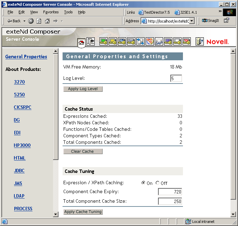Click the browser Forward arrow
The height and width of the screenshot is (226, 238).
tap(55, 21)
